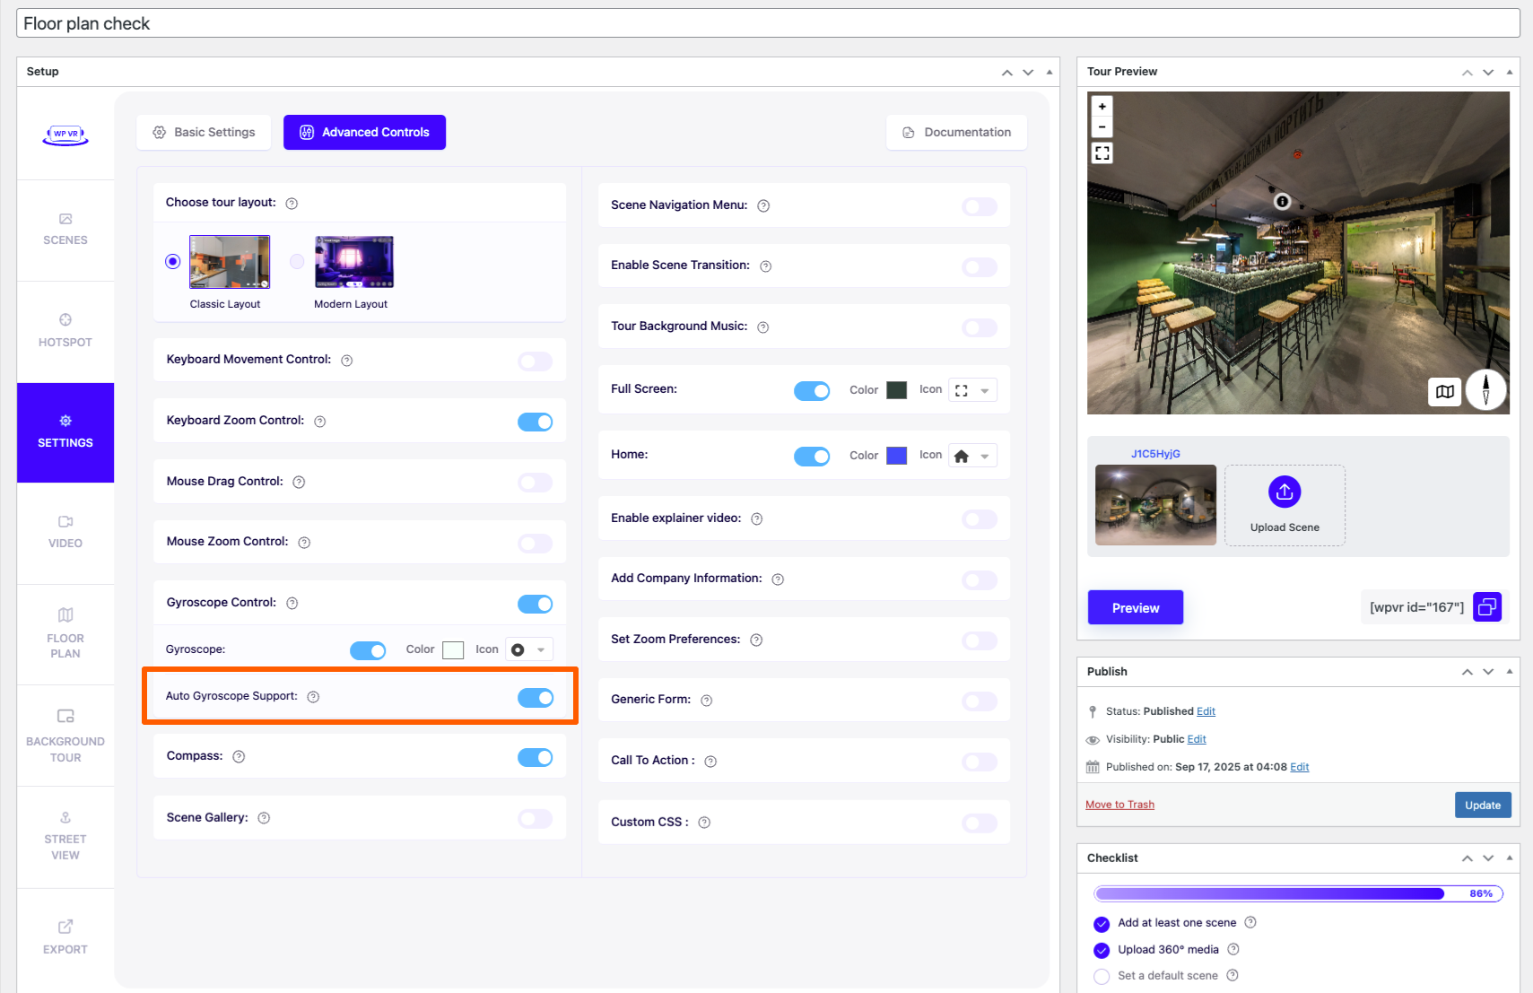Select the Modern Layout radio button
1533x993 pixels.
[x=297, y=262]
